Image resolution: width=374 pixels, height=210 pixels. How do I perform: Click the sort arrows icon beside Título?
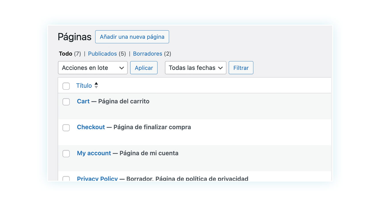(x=96, y=85)
